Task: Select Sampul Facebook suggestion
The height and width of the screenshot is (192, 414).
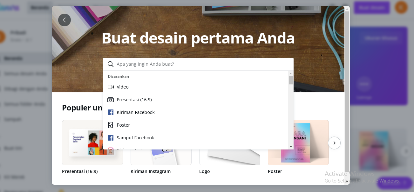Action: pyautogui.click(x=195, y=138)
